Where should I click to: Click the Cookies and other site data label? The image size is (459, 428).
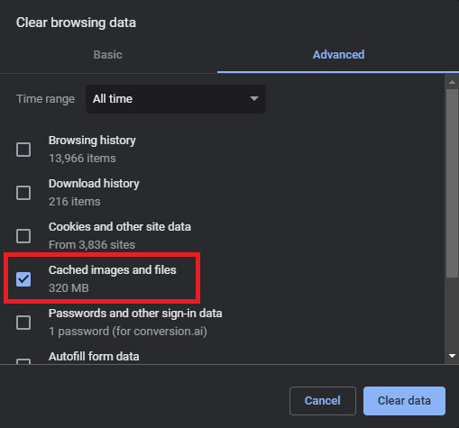tap(120, 227)
